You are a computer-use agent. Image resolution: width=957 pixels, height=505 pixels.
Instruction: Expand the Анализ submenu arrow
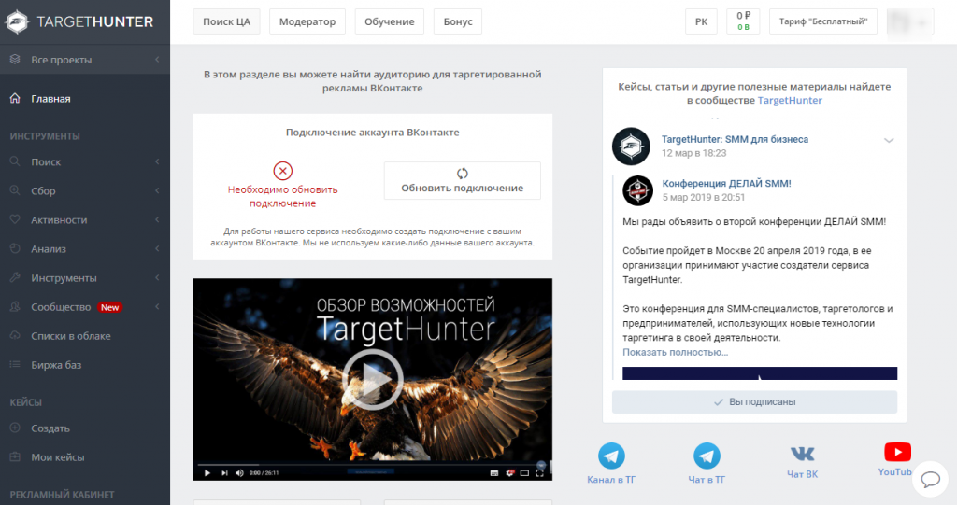(x=157, y=248)
